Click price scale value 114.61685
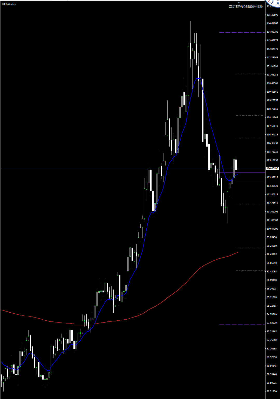280x399 pixels. (x=272, y=23)
